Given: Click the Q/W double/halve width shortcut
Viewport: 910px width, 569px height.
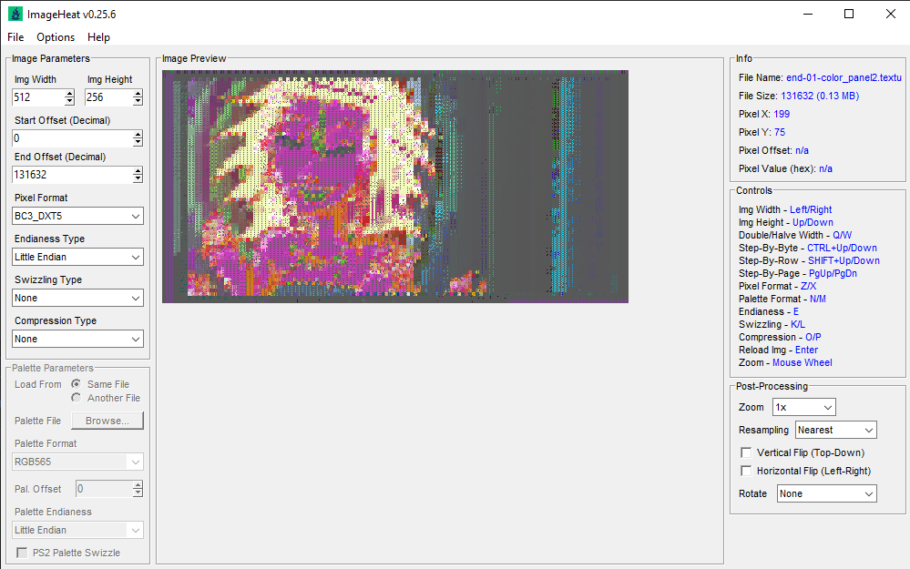Looking at the screenshot, I should [842, 235].
